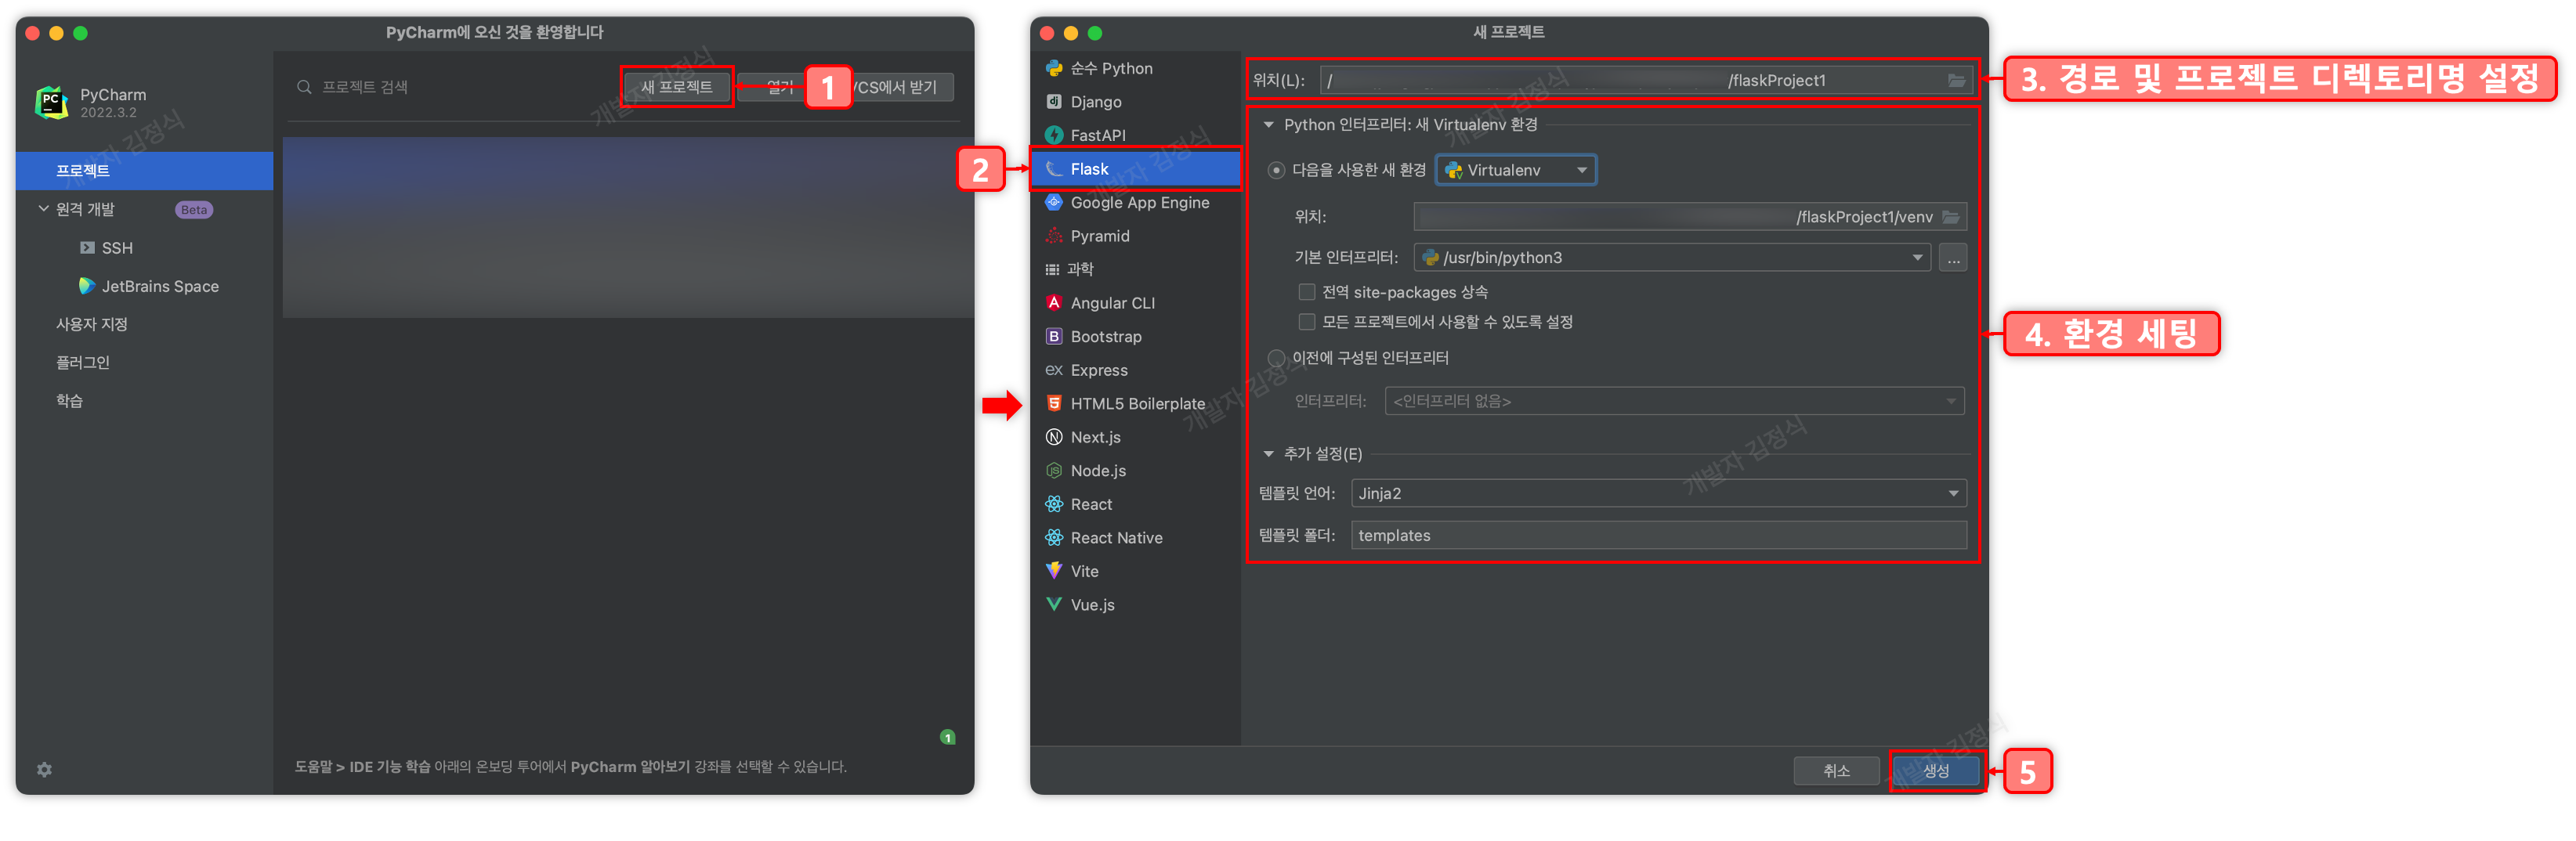Click the 새 프로젝트 button
The width and height of the screenshot is (2576, 841).
click(x=677, y=87)
